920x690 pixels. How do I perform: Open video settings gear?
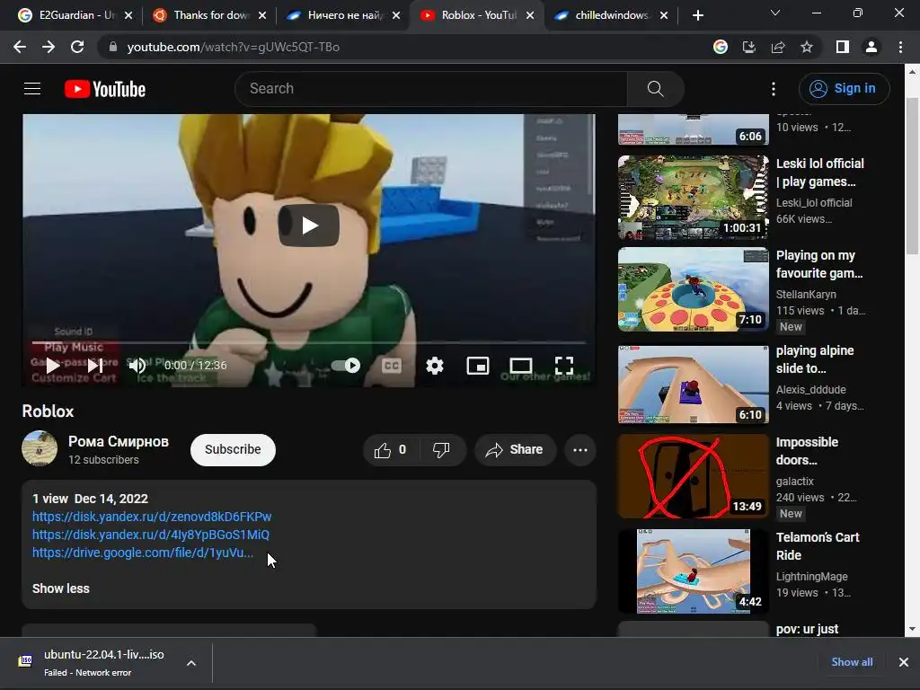[435, 366]
